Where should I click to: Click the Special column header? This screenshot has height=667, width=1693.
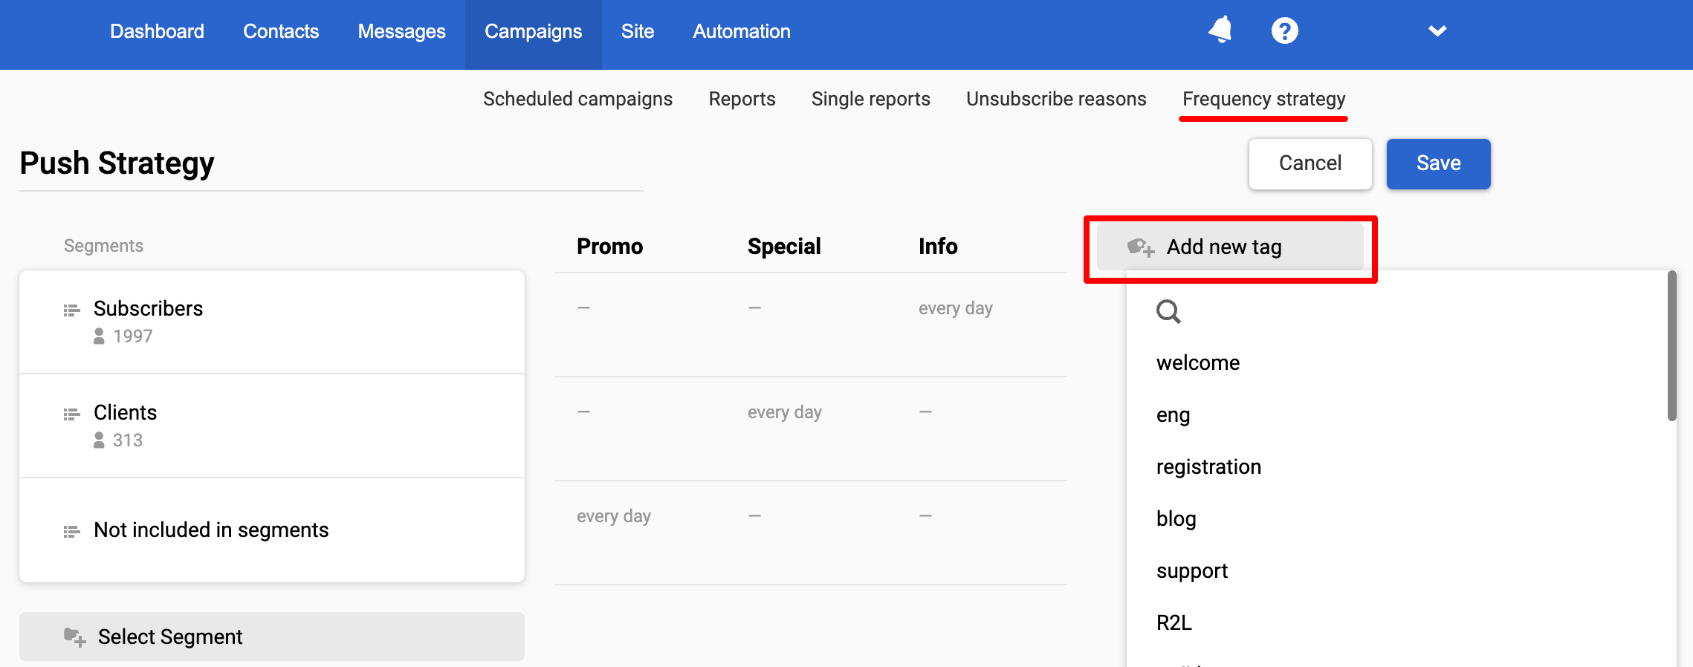point(784,247)
